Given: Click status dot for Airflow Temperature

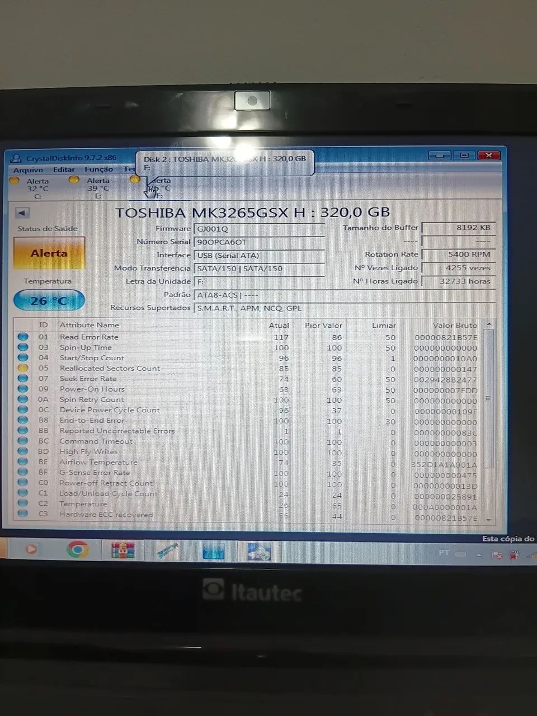Looking at the screenshot, I should pyautogui.click(x=22, y=462).
